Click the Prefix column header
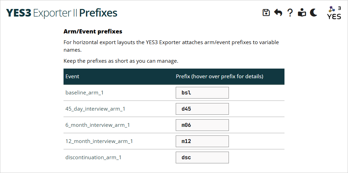Screen dimensions: 348x173 220,77
